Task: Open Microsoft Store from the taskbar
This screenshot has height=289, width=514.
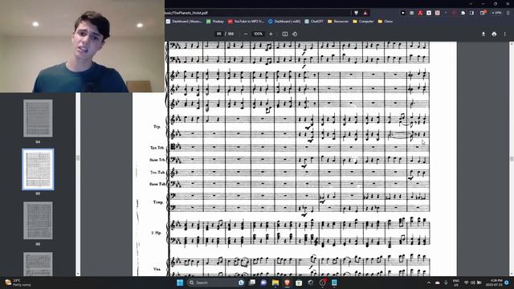Action: 299,283
